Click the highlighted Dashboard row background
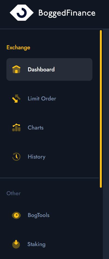This screenshot has height=259, width=109. pos(49,69)
